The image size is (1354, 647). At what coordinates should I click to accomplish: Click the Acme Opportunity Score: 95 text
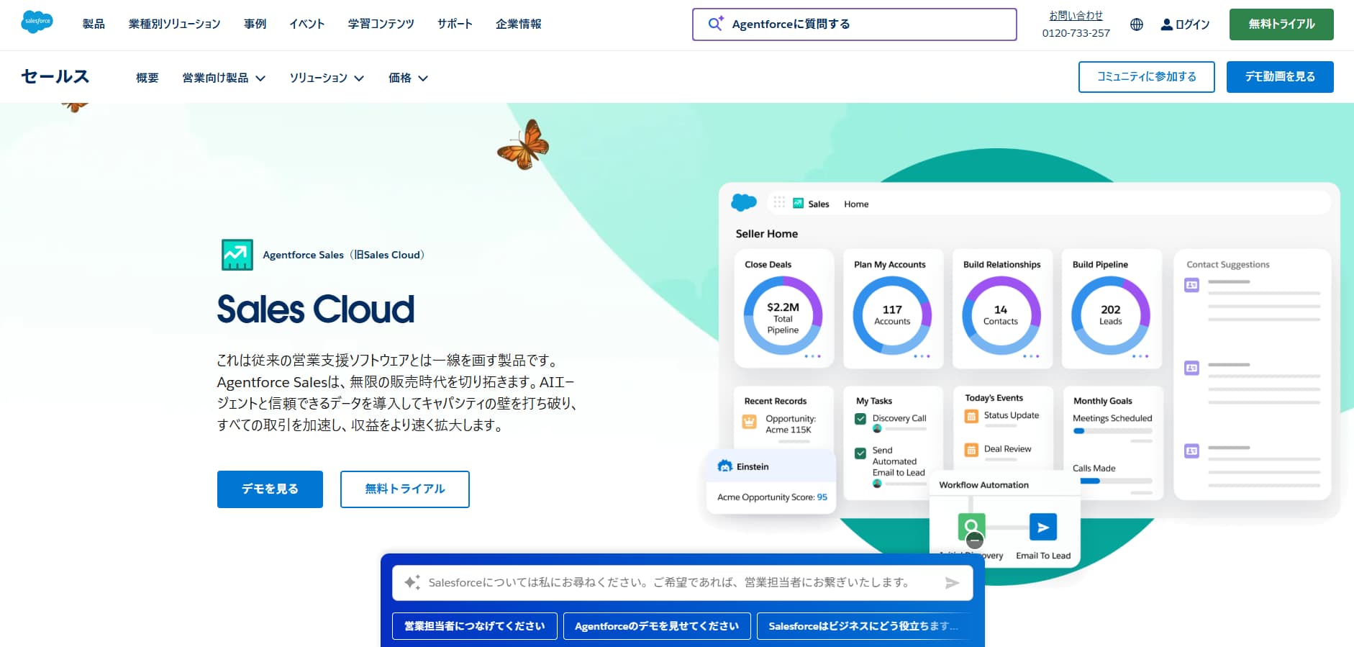pos(772,497)
